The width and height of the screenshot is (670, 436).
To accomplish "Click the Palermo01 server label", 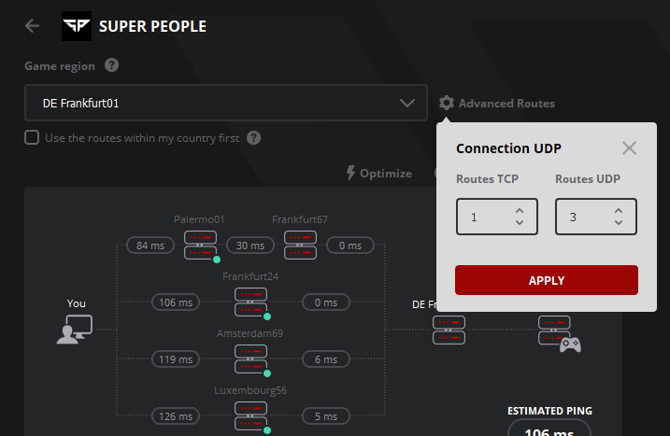I will pyautogui.click(x=199, y=219).
